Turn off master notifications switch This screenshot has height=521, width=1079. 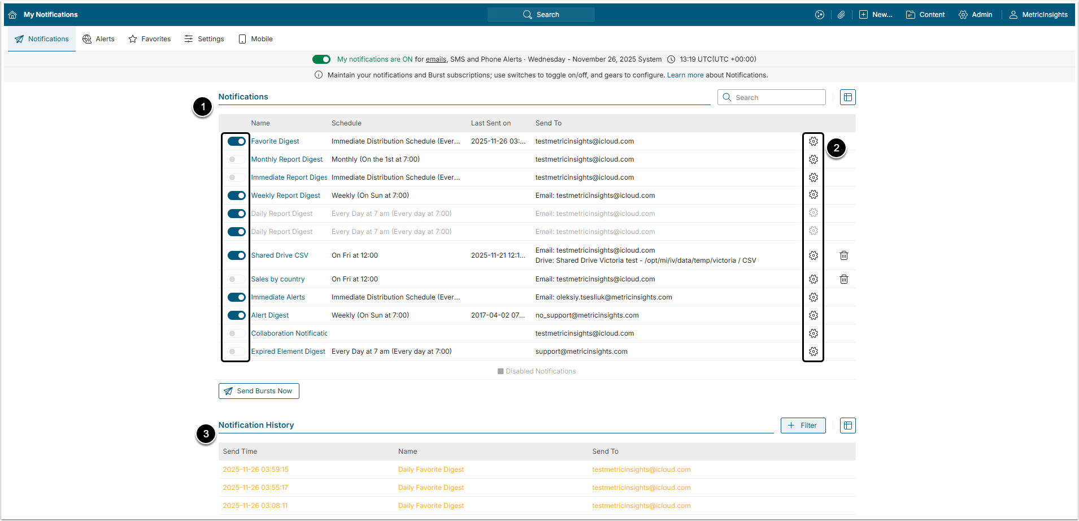pos(321,59)
